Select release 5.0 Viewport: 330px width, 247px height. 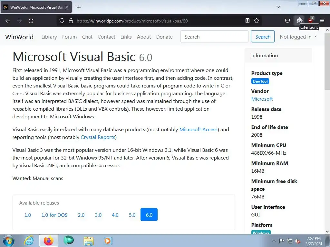click(132, 215)
